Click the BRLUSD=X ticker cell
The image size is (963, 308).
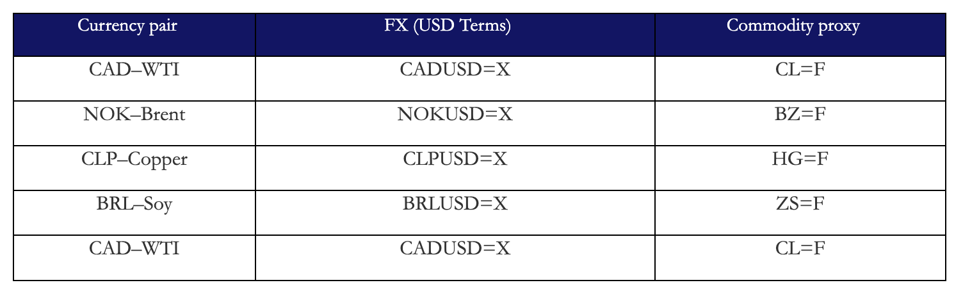(455, 204)
